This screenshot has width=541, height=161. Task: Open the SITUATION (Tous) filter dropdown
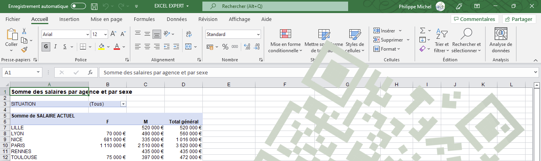click(123, 104)
